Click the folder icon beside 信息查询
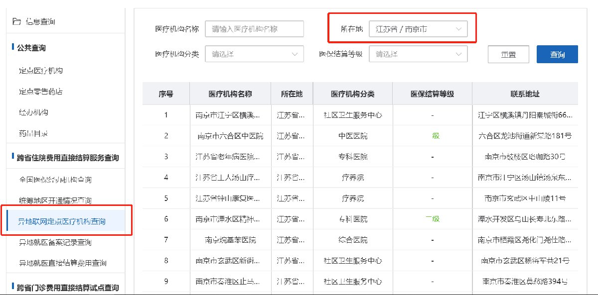Image resolution: width=598 pixels, height=295 pixels. (x=16, y=21)
